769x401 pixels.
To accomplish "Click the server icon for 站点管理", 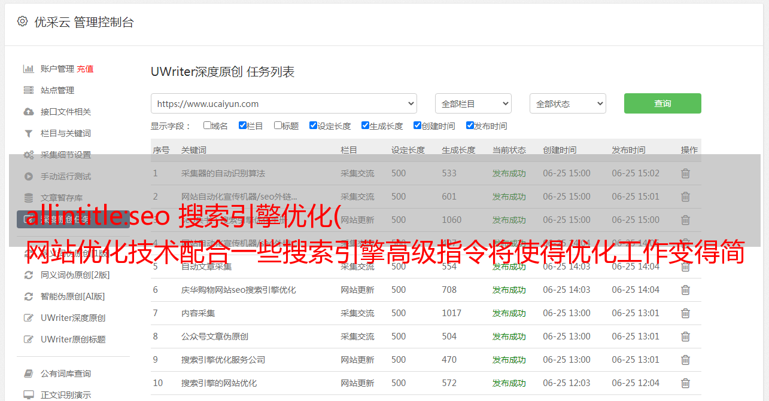I will click(x=28, y=90).
